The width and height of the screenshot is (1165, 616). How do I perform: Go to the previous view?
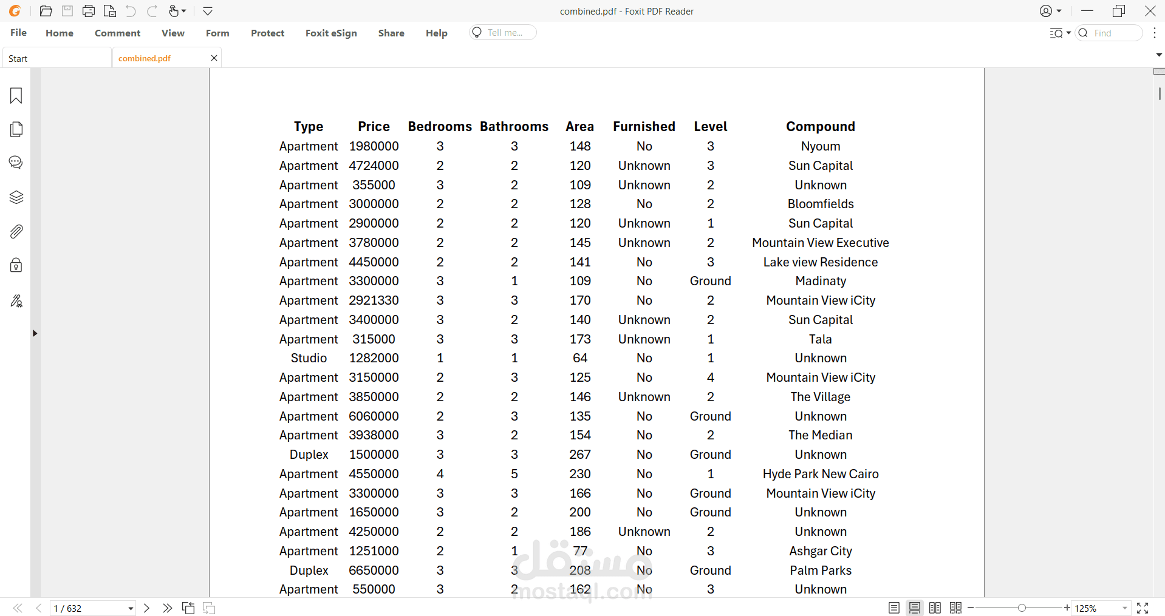click(188, 608)
